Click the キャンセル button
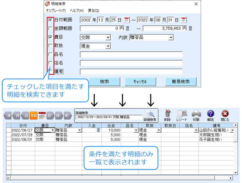Screen dimensions: 242x183 click(140, 82)
